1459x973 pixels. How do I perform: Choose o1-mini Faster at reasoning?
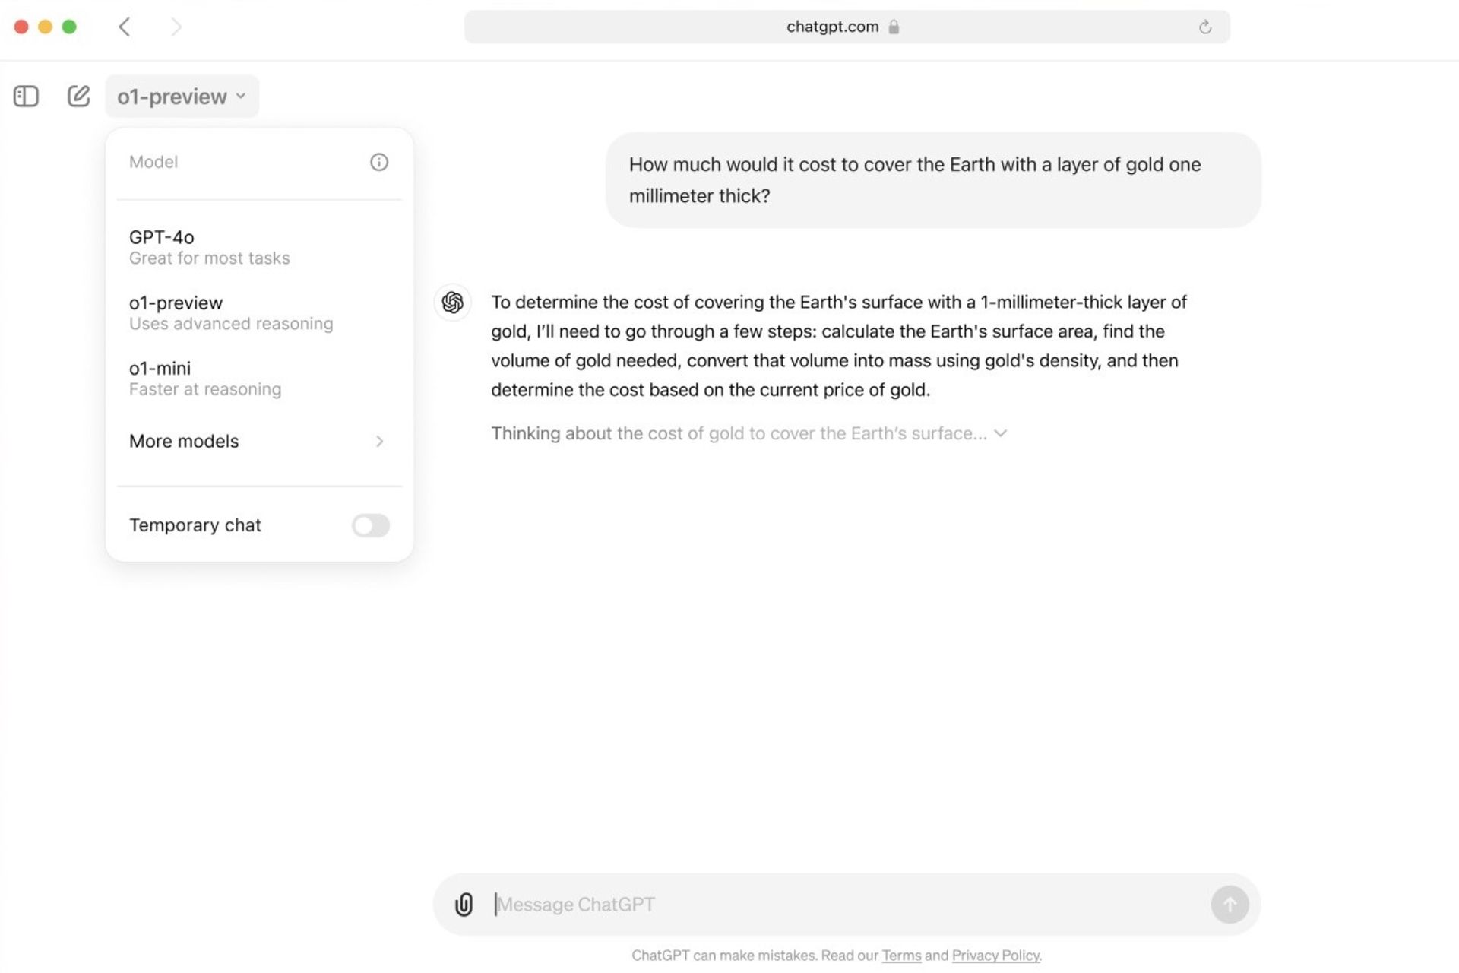coord(258,378)
